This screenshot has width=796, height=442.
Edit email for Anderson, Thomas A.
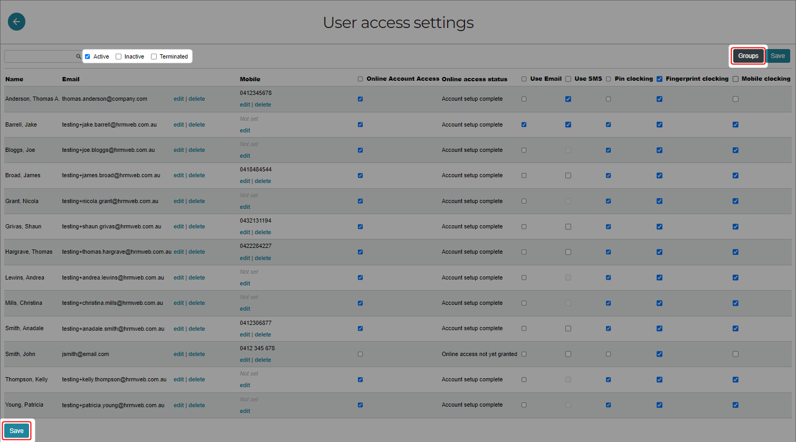tap(178, 99)
